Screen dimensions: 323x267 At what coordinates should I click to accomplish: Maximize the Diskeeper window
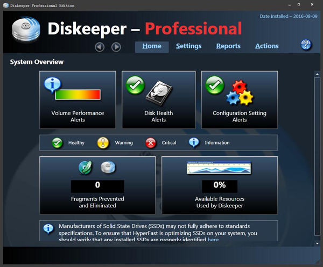point(299,4)
